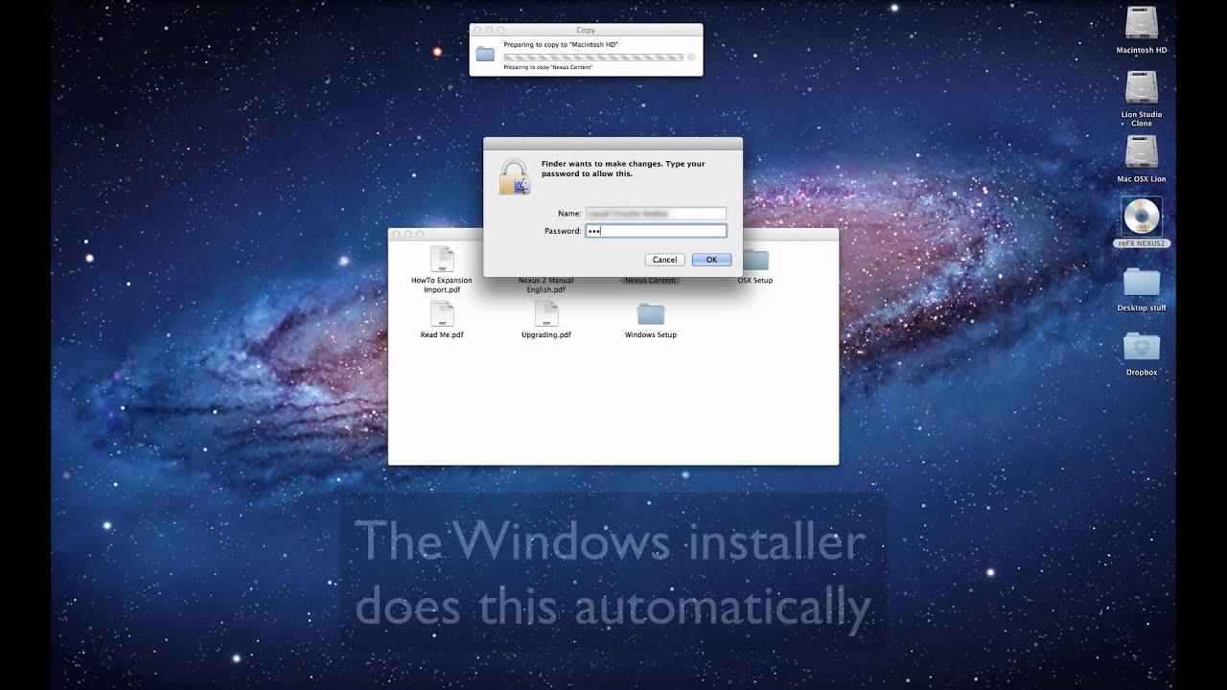This screenshot has width=1227, height=690.
Task: Click the lock icon in password dialog
Action: click(x=515, y=177)
